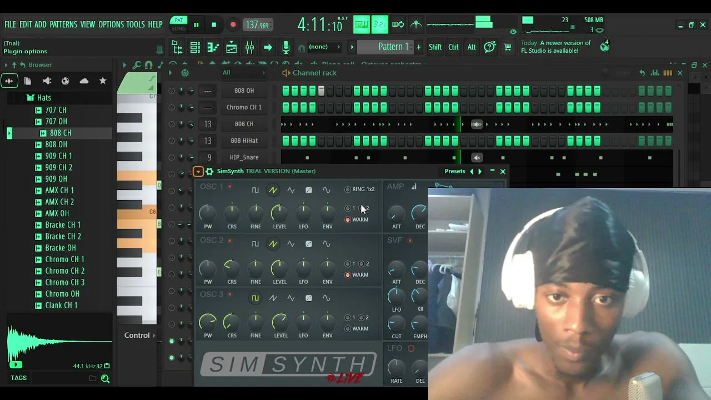
Task: Open the ADD menu
Action: pyautogui.click(x=41, y=24)
